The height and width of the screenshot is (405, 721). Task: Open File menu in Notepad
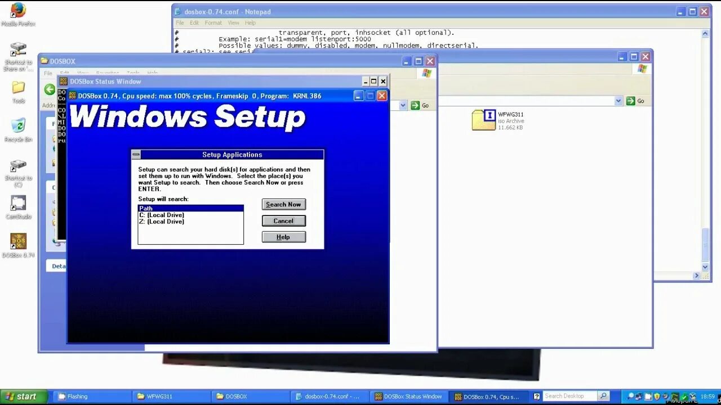click(180, 23)
